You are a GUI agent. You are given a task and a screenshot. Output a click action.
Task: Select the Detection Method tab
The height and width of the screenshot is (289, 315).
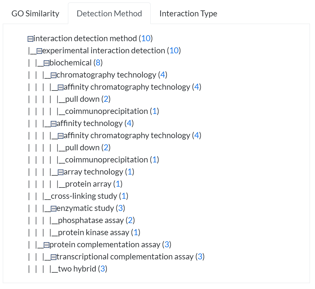109,14
